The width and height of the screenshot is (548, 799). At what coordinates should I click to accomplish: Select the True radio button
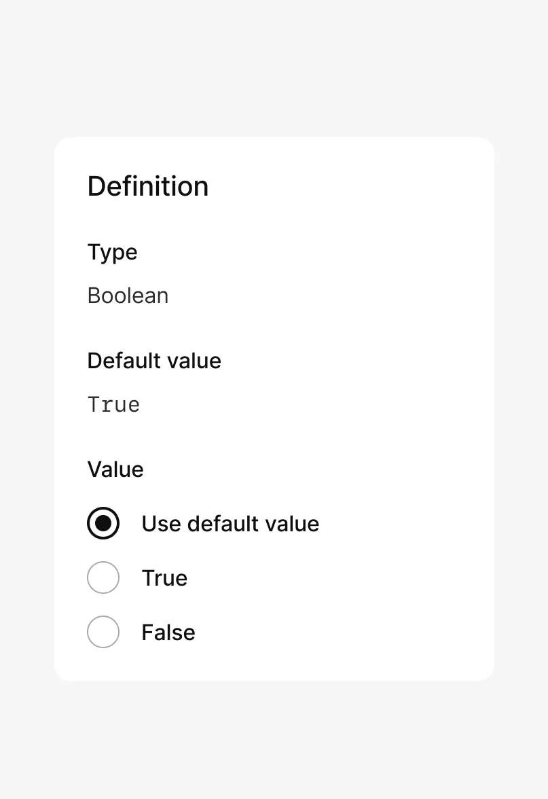(x=103, y=578)
